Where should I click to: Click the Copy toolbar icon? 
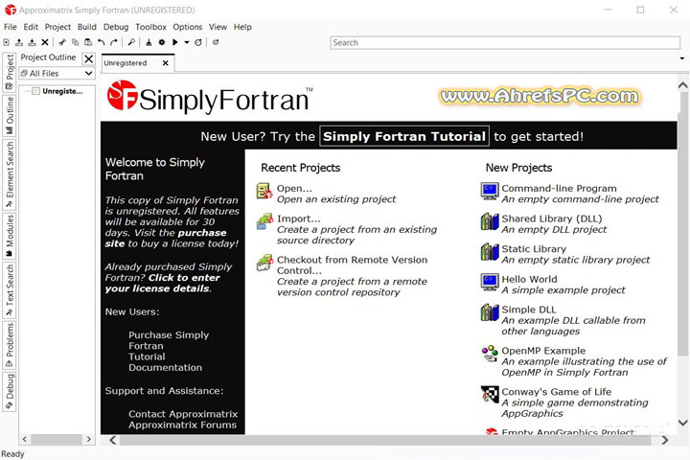(76, 43)
